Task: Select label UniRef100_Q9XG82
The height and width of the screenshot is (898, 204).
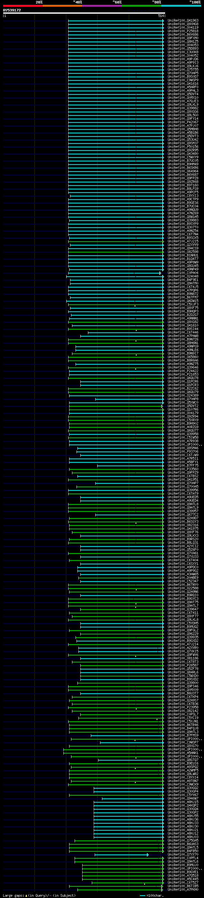Action: pyautogui.click(x=183, y=322)
